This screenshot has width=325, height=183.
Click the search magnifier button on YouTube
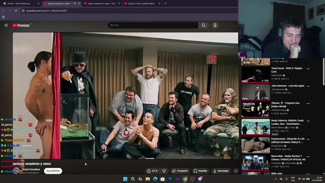tap(204, 25)
